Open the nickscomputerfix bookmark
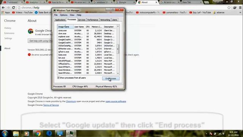Viewport: 243px width, 137px height. (x=148, y=13)
